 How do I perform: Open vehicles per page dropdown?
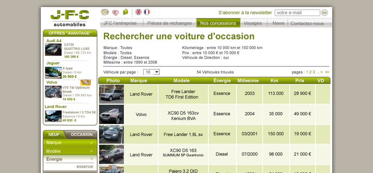coord(151,72)
